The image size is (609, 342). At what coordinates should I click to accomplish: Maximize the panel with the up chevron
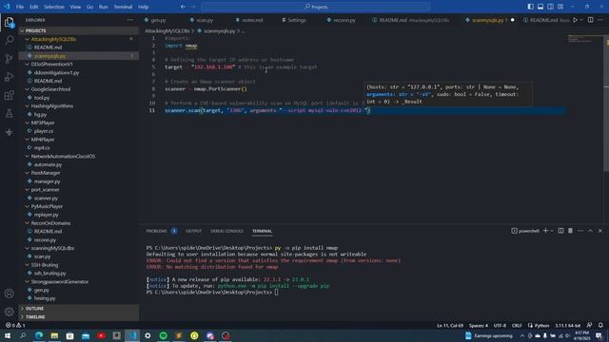tap(590, 231)
